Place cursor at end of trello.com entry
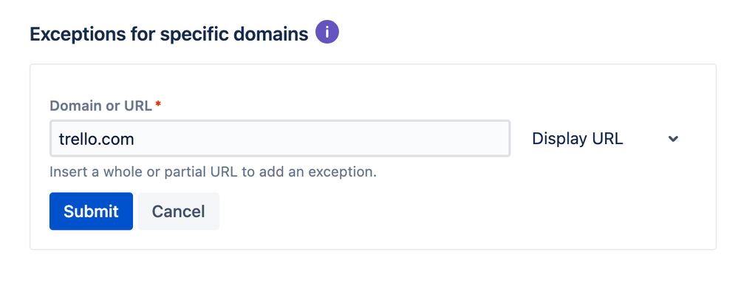The image size is (738, 286). click(135, 139)
